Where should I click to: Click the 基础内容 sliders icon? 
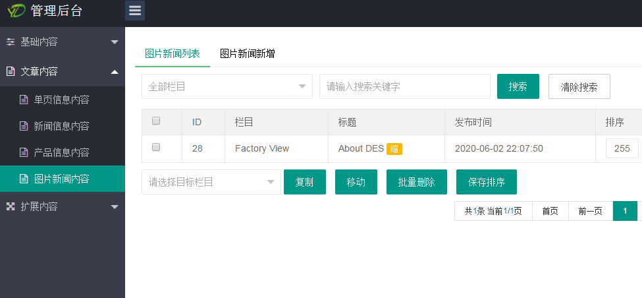point(11,42)
